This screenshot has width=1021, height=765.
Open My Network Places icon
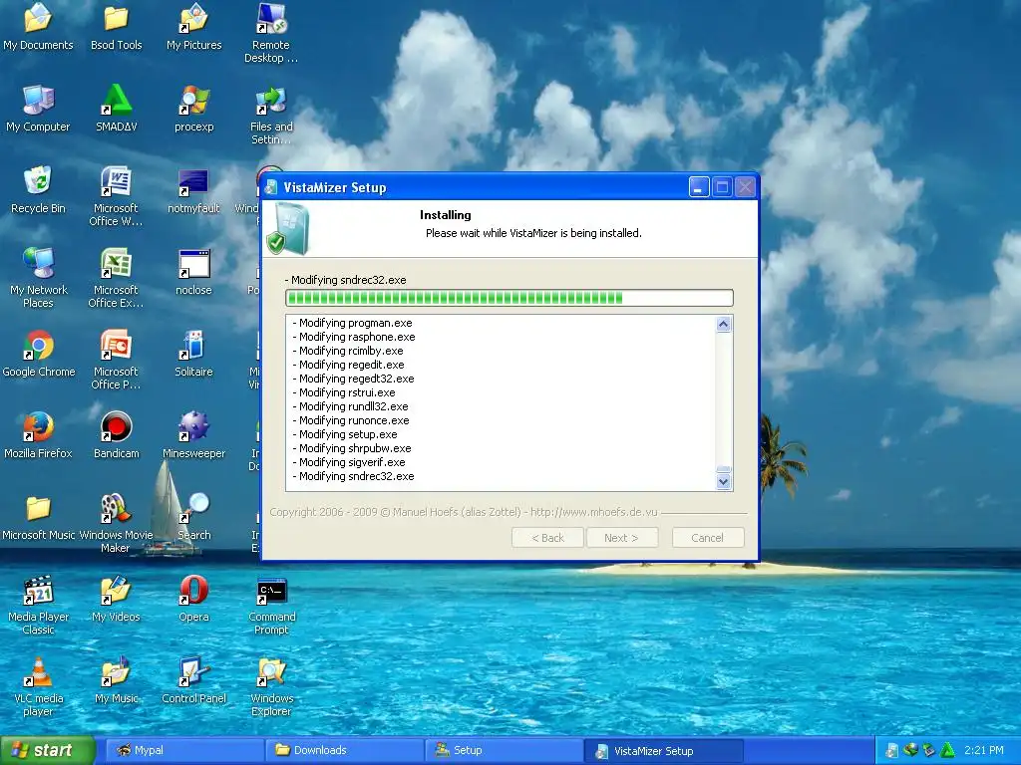click(38, 279)
